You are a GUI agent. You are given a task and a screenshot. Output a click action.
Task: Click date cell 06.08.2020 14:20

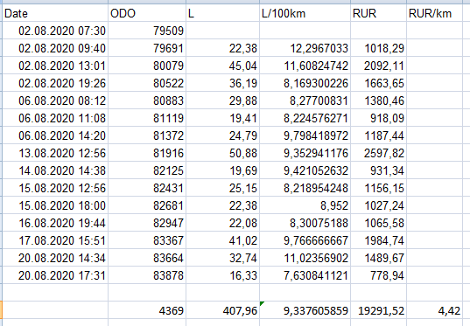[x=55, y=135]
